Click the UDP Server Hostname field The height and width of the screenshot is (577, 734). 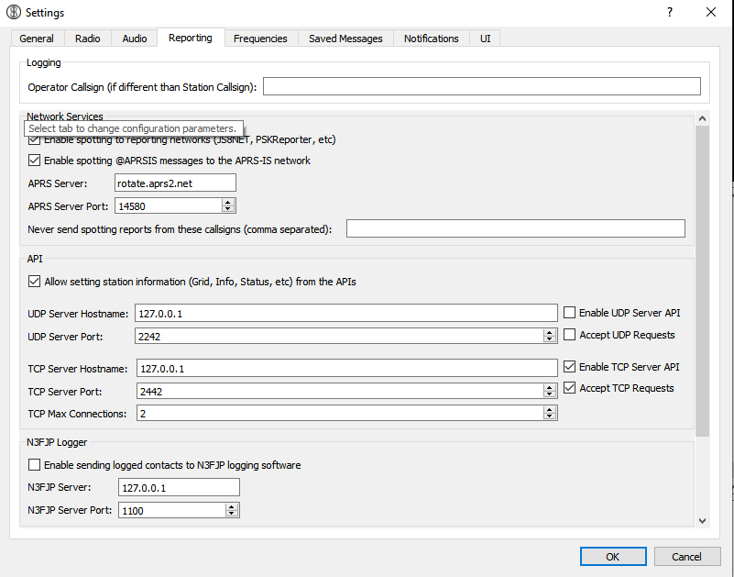[346, 313]
